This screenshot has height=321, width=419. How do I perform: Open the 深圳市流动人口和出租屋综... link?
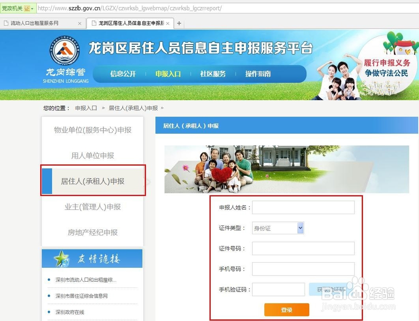86,280
